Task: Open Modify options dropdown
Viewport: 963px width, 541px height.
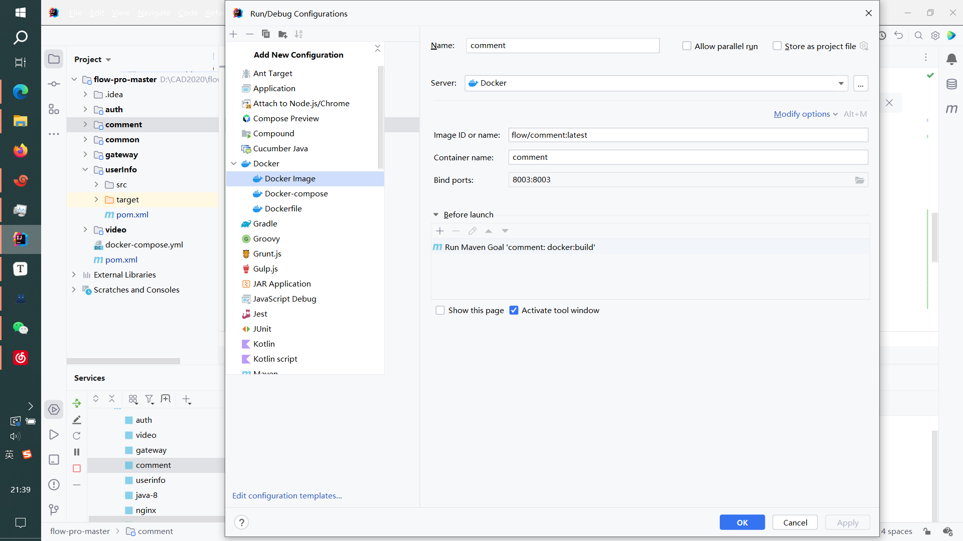Action: tap(806, 114)
